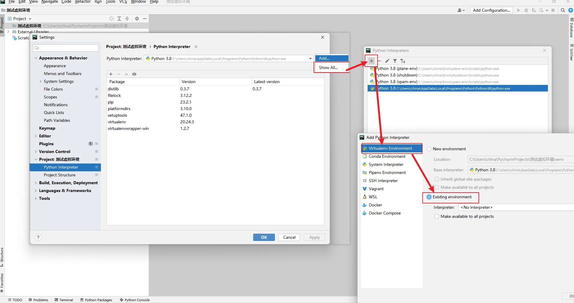
Task: Click the locate/select opened file icon in Project panel
Action: coord(111,19)
